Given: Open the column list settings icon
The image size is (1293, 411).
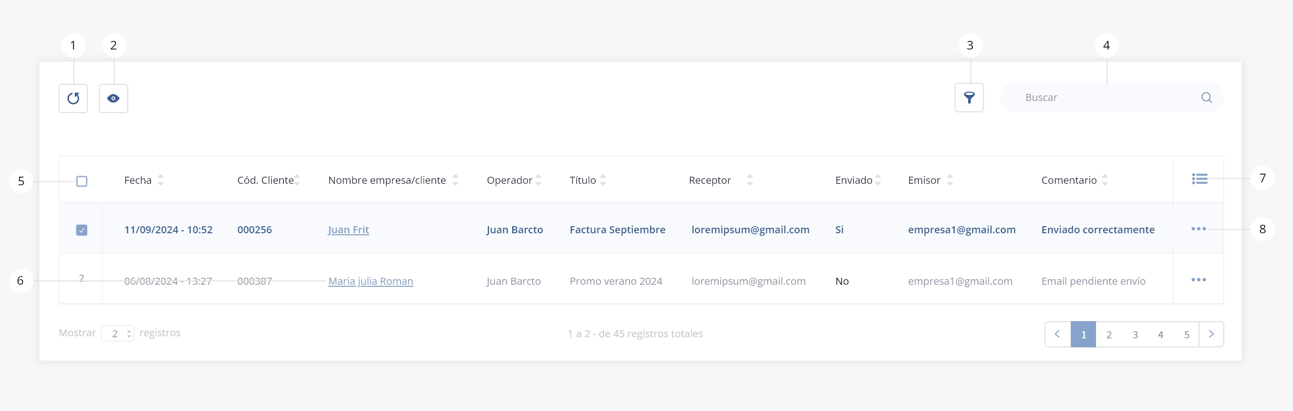Looking at the screenshot, I should 1199,179.
